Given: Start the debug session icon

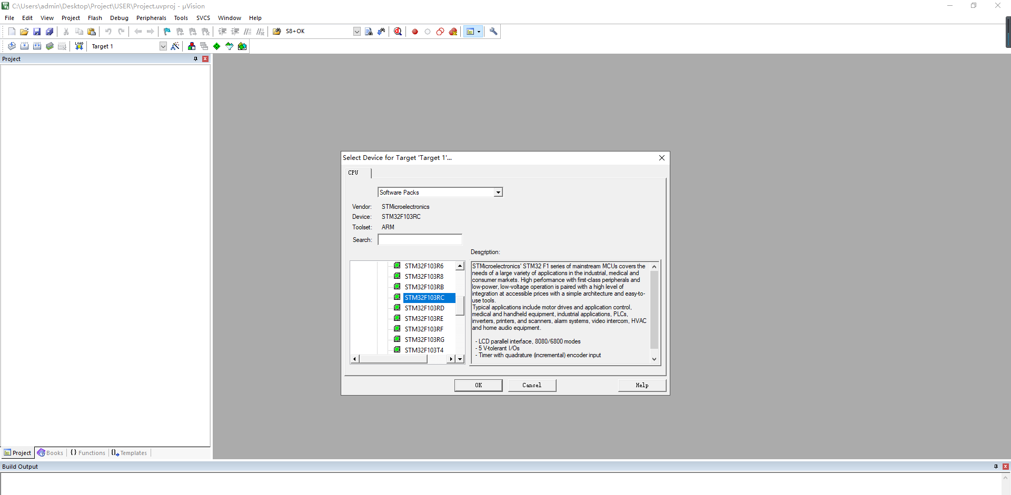Looking at the screenshot, I should [398, 32].
